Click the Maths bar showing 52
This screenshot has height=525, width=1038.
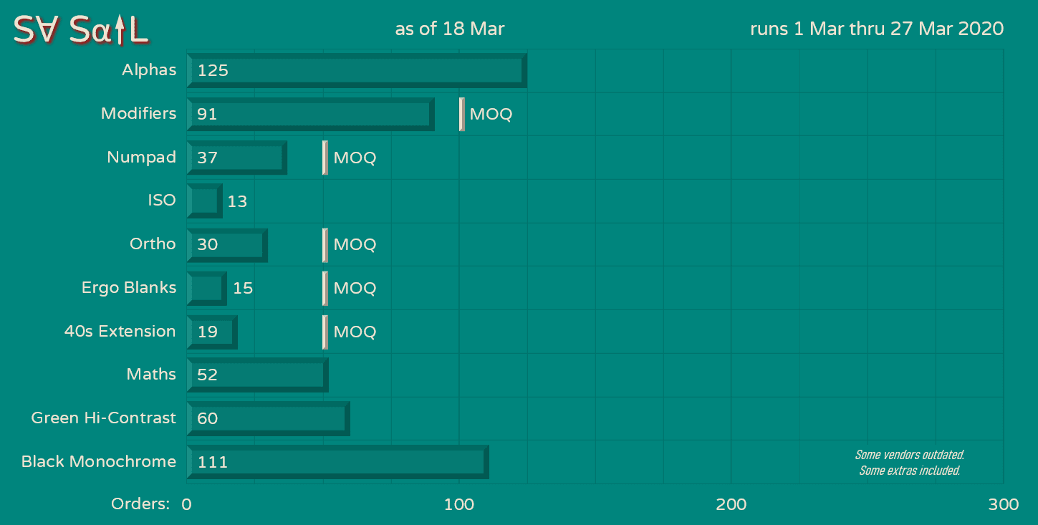257,375
